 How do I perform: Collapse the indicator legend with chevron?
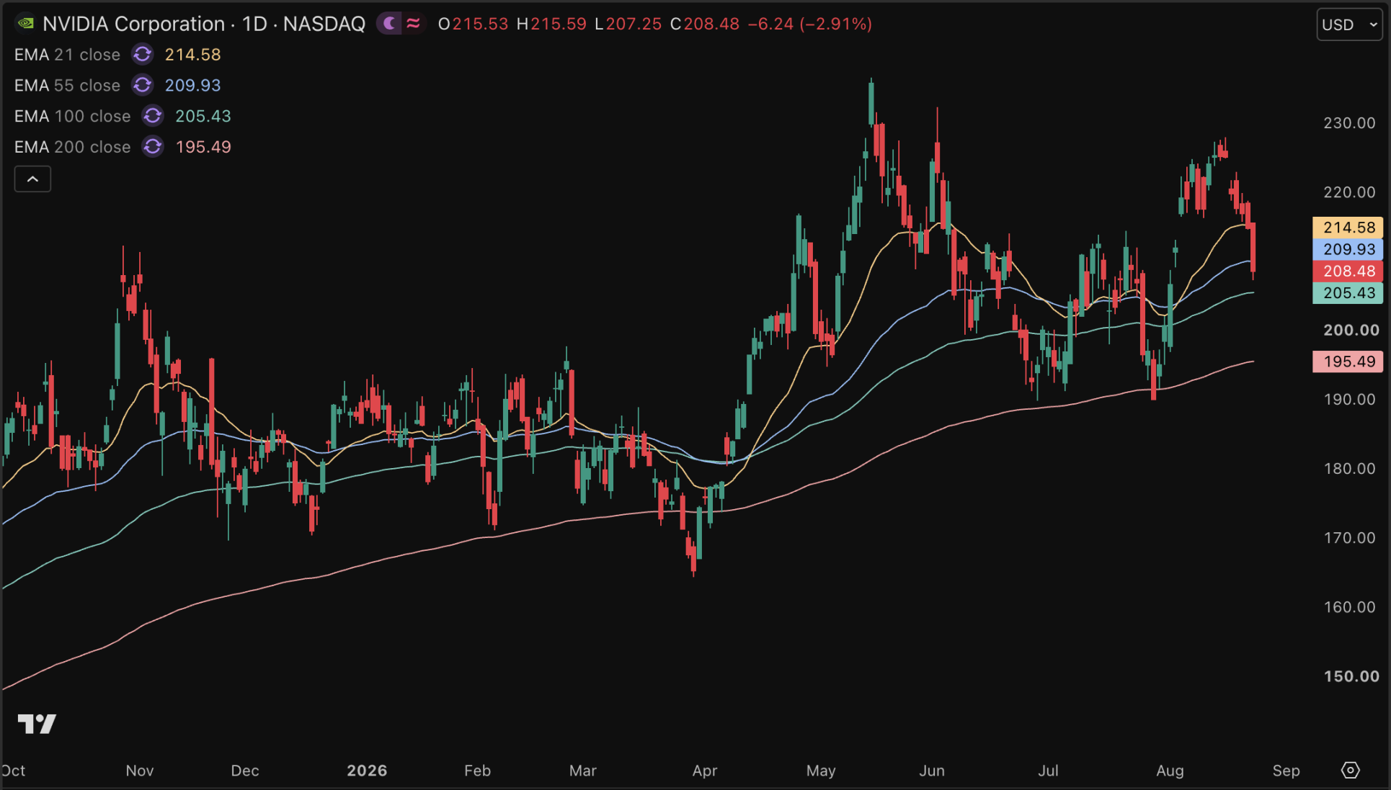pyautogui.click(x=32, y=179)
